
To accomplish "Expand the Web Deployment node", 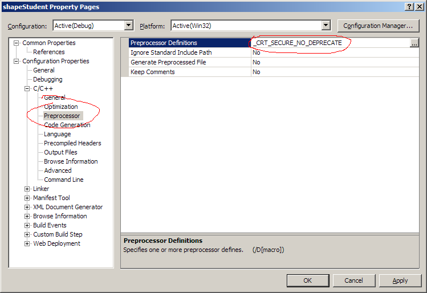I will (27, 243).
